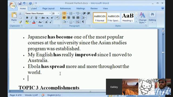Switch to Mailings tab

pyautogui.click(x=81, y=8)
